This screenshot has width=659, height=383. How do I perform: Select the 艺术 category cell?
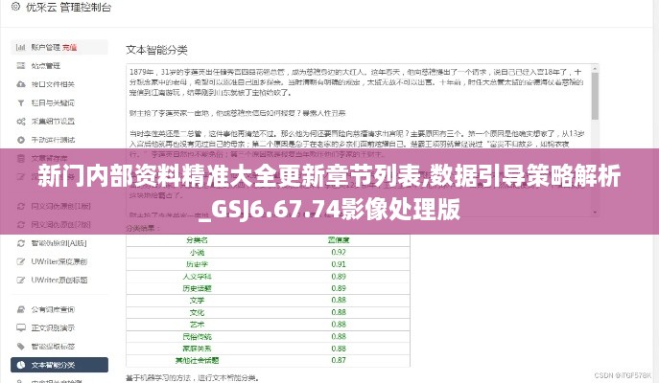[197, 325]
